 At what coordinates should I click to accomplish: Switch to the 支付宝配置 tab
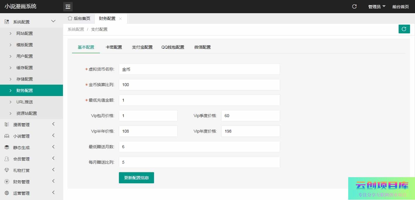tap(142, 47)
